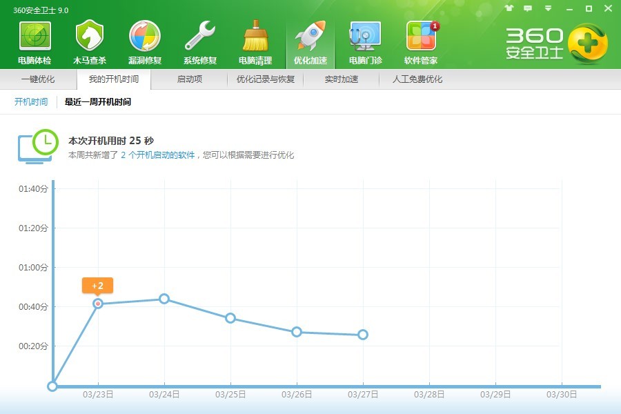Click the chart origin data point
The width and height of the screenshot is (621, 414).
[x=52, y=386]
